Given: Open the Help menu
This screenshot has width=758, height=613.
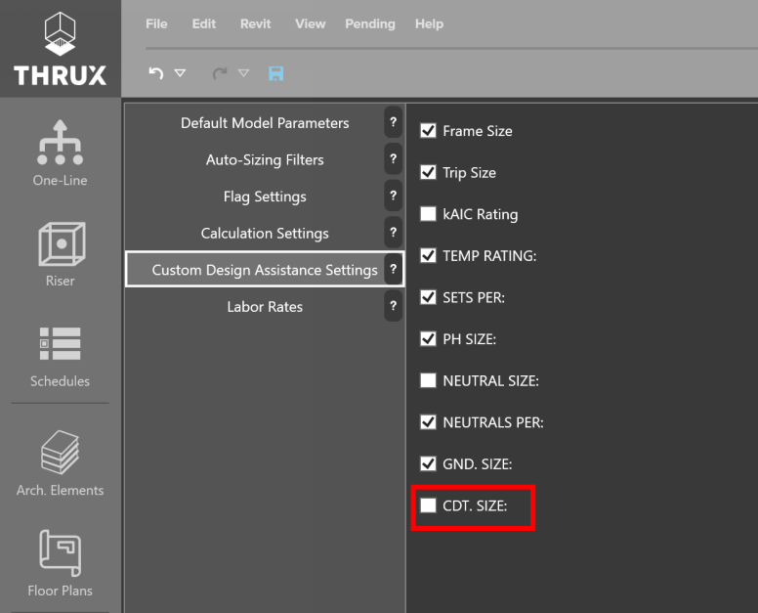Looking at the screenshot, I should [x=429, y=24].
